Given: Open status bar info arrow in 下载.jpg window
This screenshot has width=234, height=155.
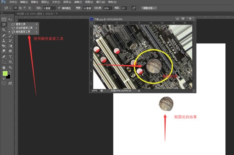Looking at the screenshot, I should coord(139,91).
